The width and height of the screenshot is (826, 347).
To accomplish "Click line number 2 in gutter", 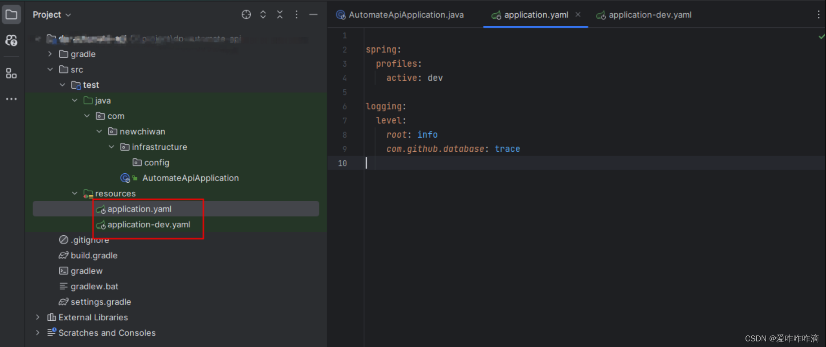I will 345,49.
